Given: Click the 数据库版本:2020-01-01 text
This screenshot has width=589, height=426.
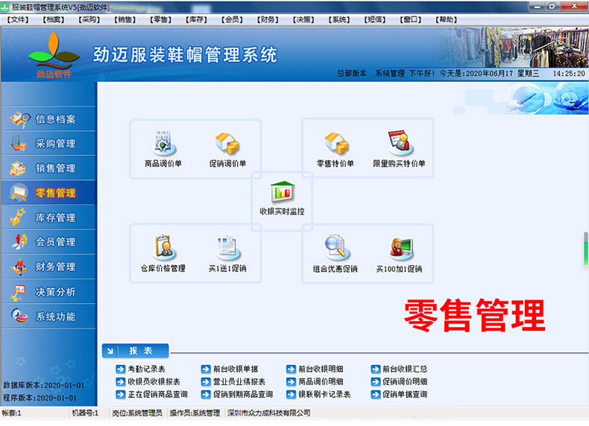Looking at the screenshot, I should click(x=43, y=386).
